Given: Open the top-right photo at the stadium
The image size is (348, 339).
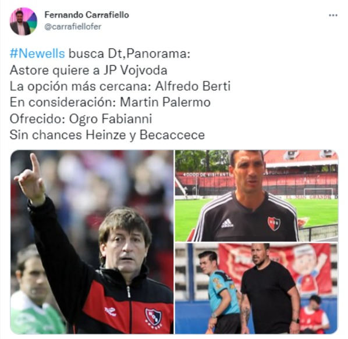Looking at the screenshot, I should 257,196.
